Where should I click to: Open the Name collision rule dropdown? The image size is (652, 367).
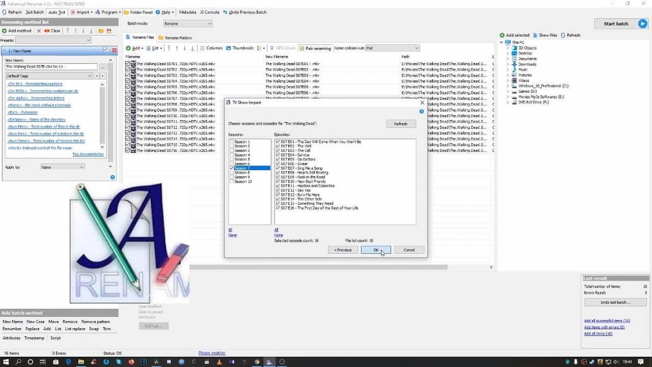392,48
